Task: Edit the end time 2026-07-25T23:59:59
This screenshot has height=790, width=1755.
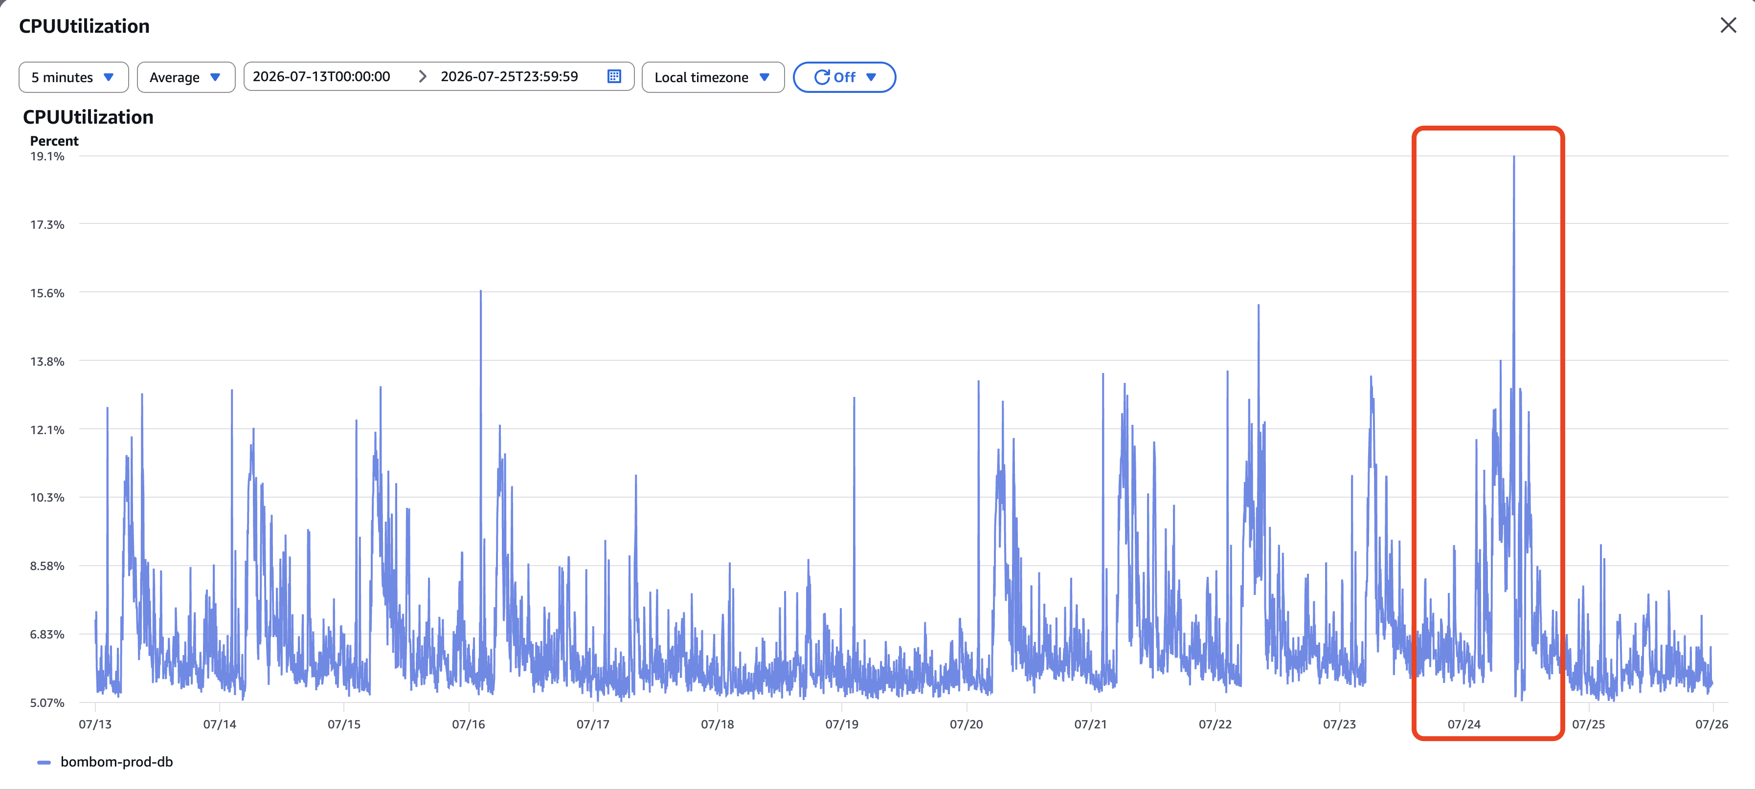Action: click(509, 76)
